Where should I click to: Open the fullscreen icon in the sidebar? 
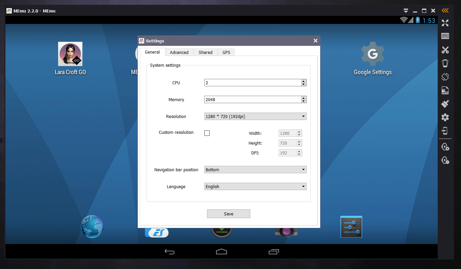click(445, 23)
